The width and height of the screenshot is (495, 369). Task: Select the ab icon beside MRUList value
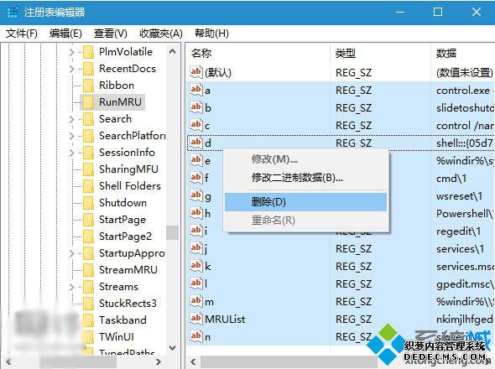(x=195, y=319)
